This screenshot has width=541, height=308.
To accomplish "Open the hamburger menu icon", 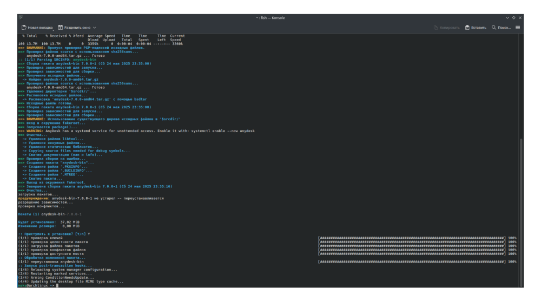I will click(x=518, y=28).
